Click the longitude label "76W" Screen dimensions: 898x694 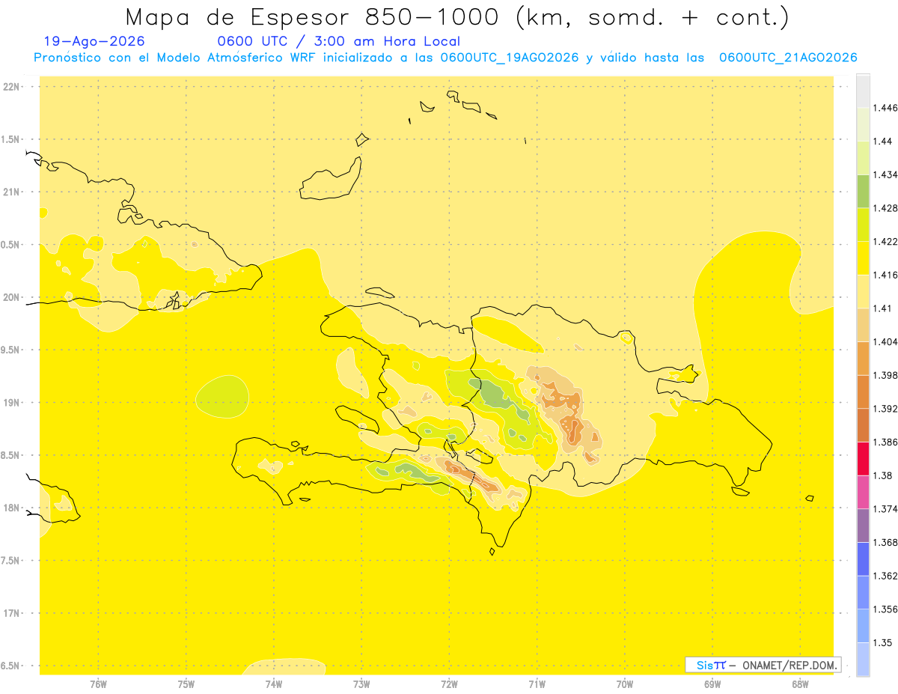point(98,684)
